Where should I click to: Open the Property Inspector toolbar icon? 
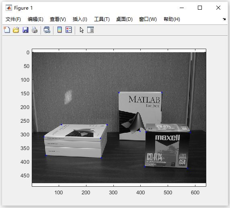click(x=90, y=30)
